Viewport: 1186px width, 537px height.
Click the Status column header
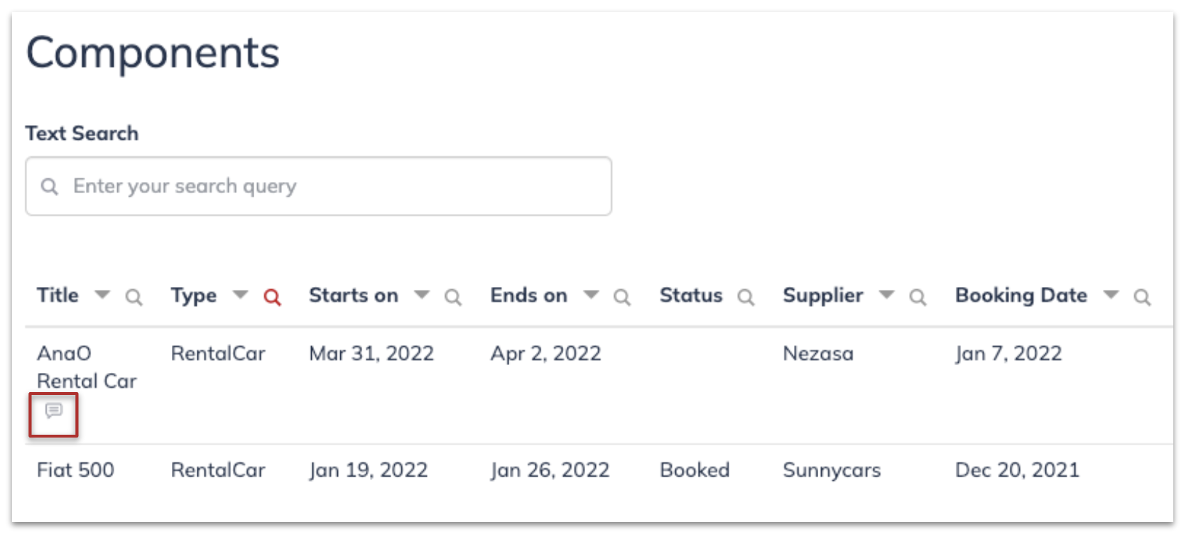691,295
